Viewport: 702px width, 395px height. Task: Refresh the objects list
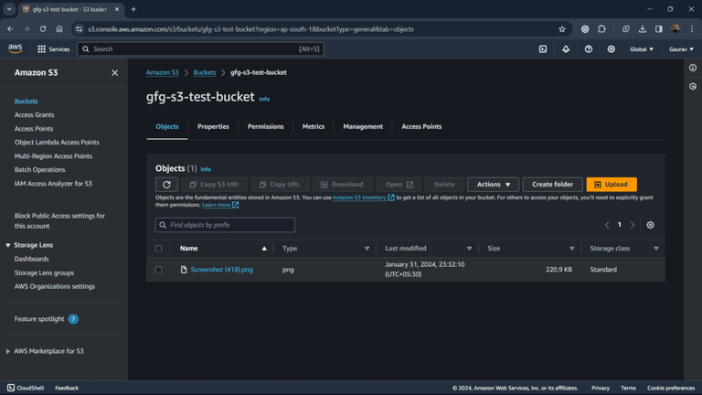coord(166,185)
